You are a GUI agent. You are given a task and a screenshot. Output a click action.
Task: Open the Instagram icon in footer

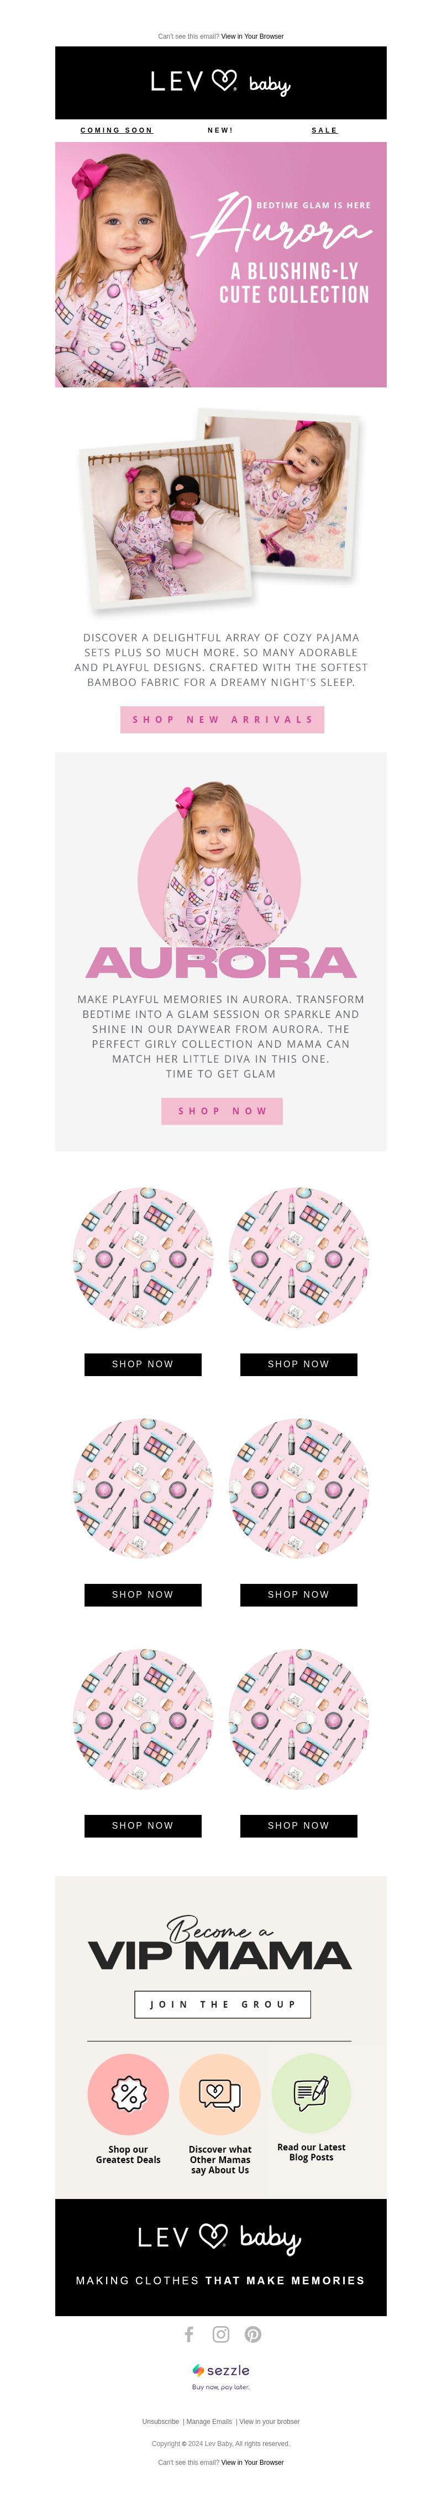(220, 2333)
